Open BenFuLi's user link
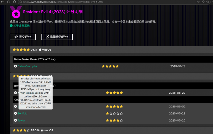This screenshot has height=134, width=213. tap(23, 113)
